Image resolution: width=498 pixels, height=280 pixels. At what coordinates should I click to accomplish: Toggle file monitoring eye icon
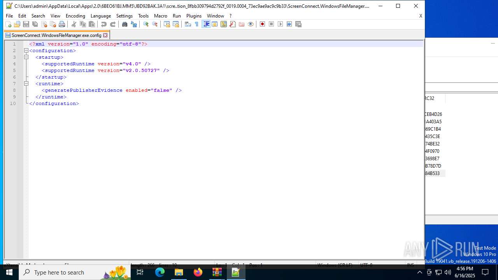coord(251,24)
